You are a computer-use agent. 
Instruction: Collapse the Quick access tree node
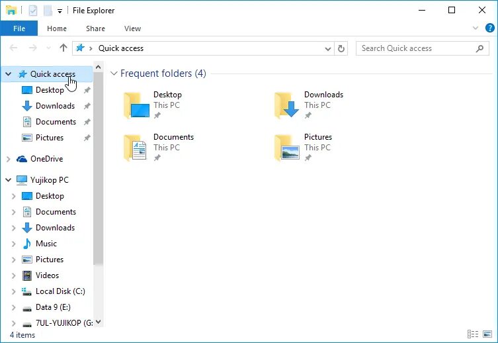(8, 74)
